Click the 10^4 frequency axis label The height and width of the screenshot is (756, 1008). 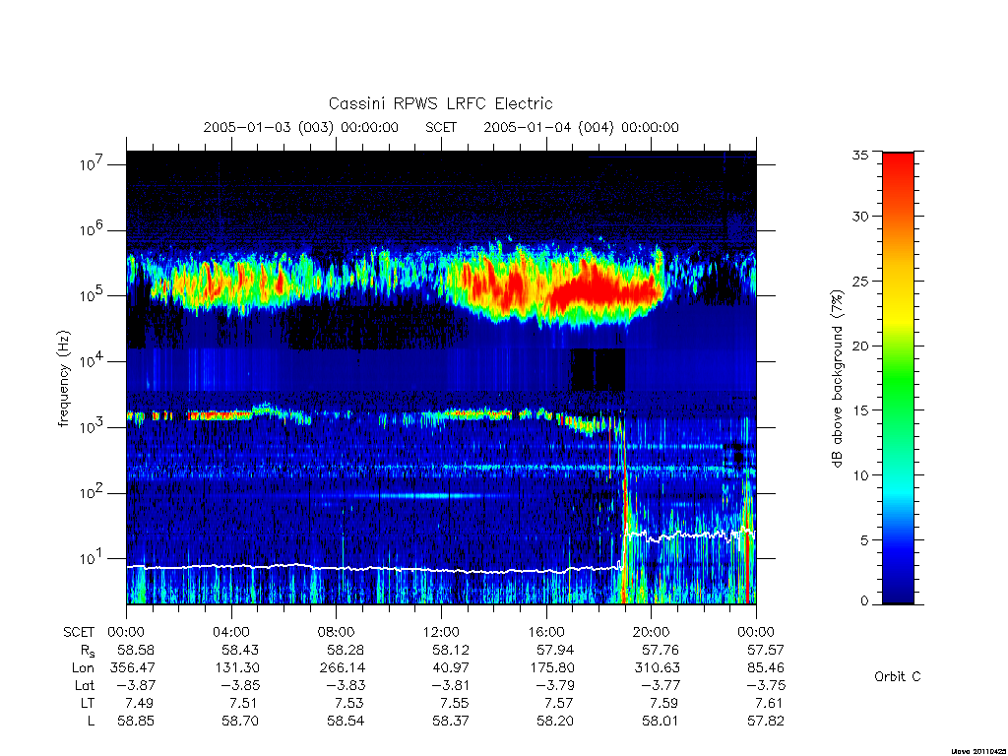(93, 362)
